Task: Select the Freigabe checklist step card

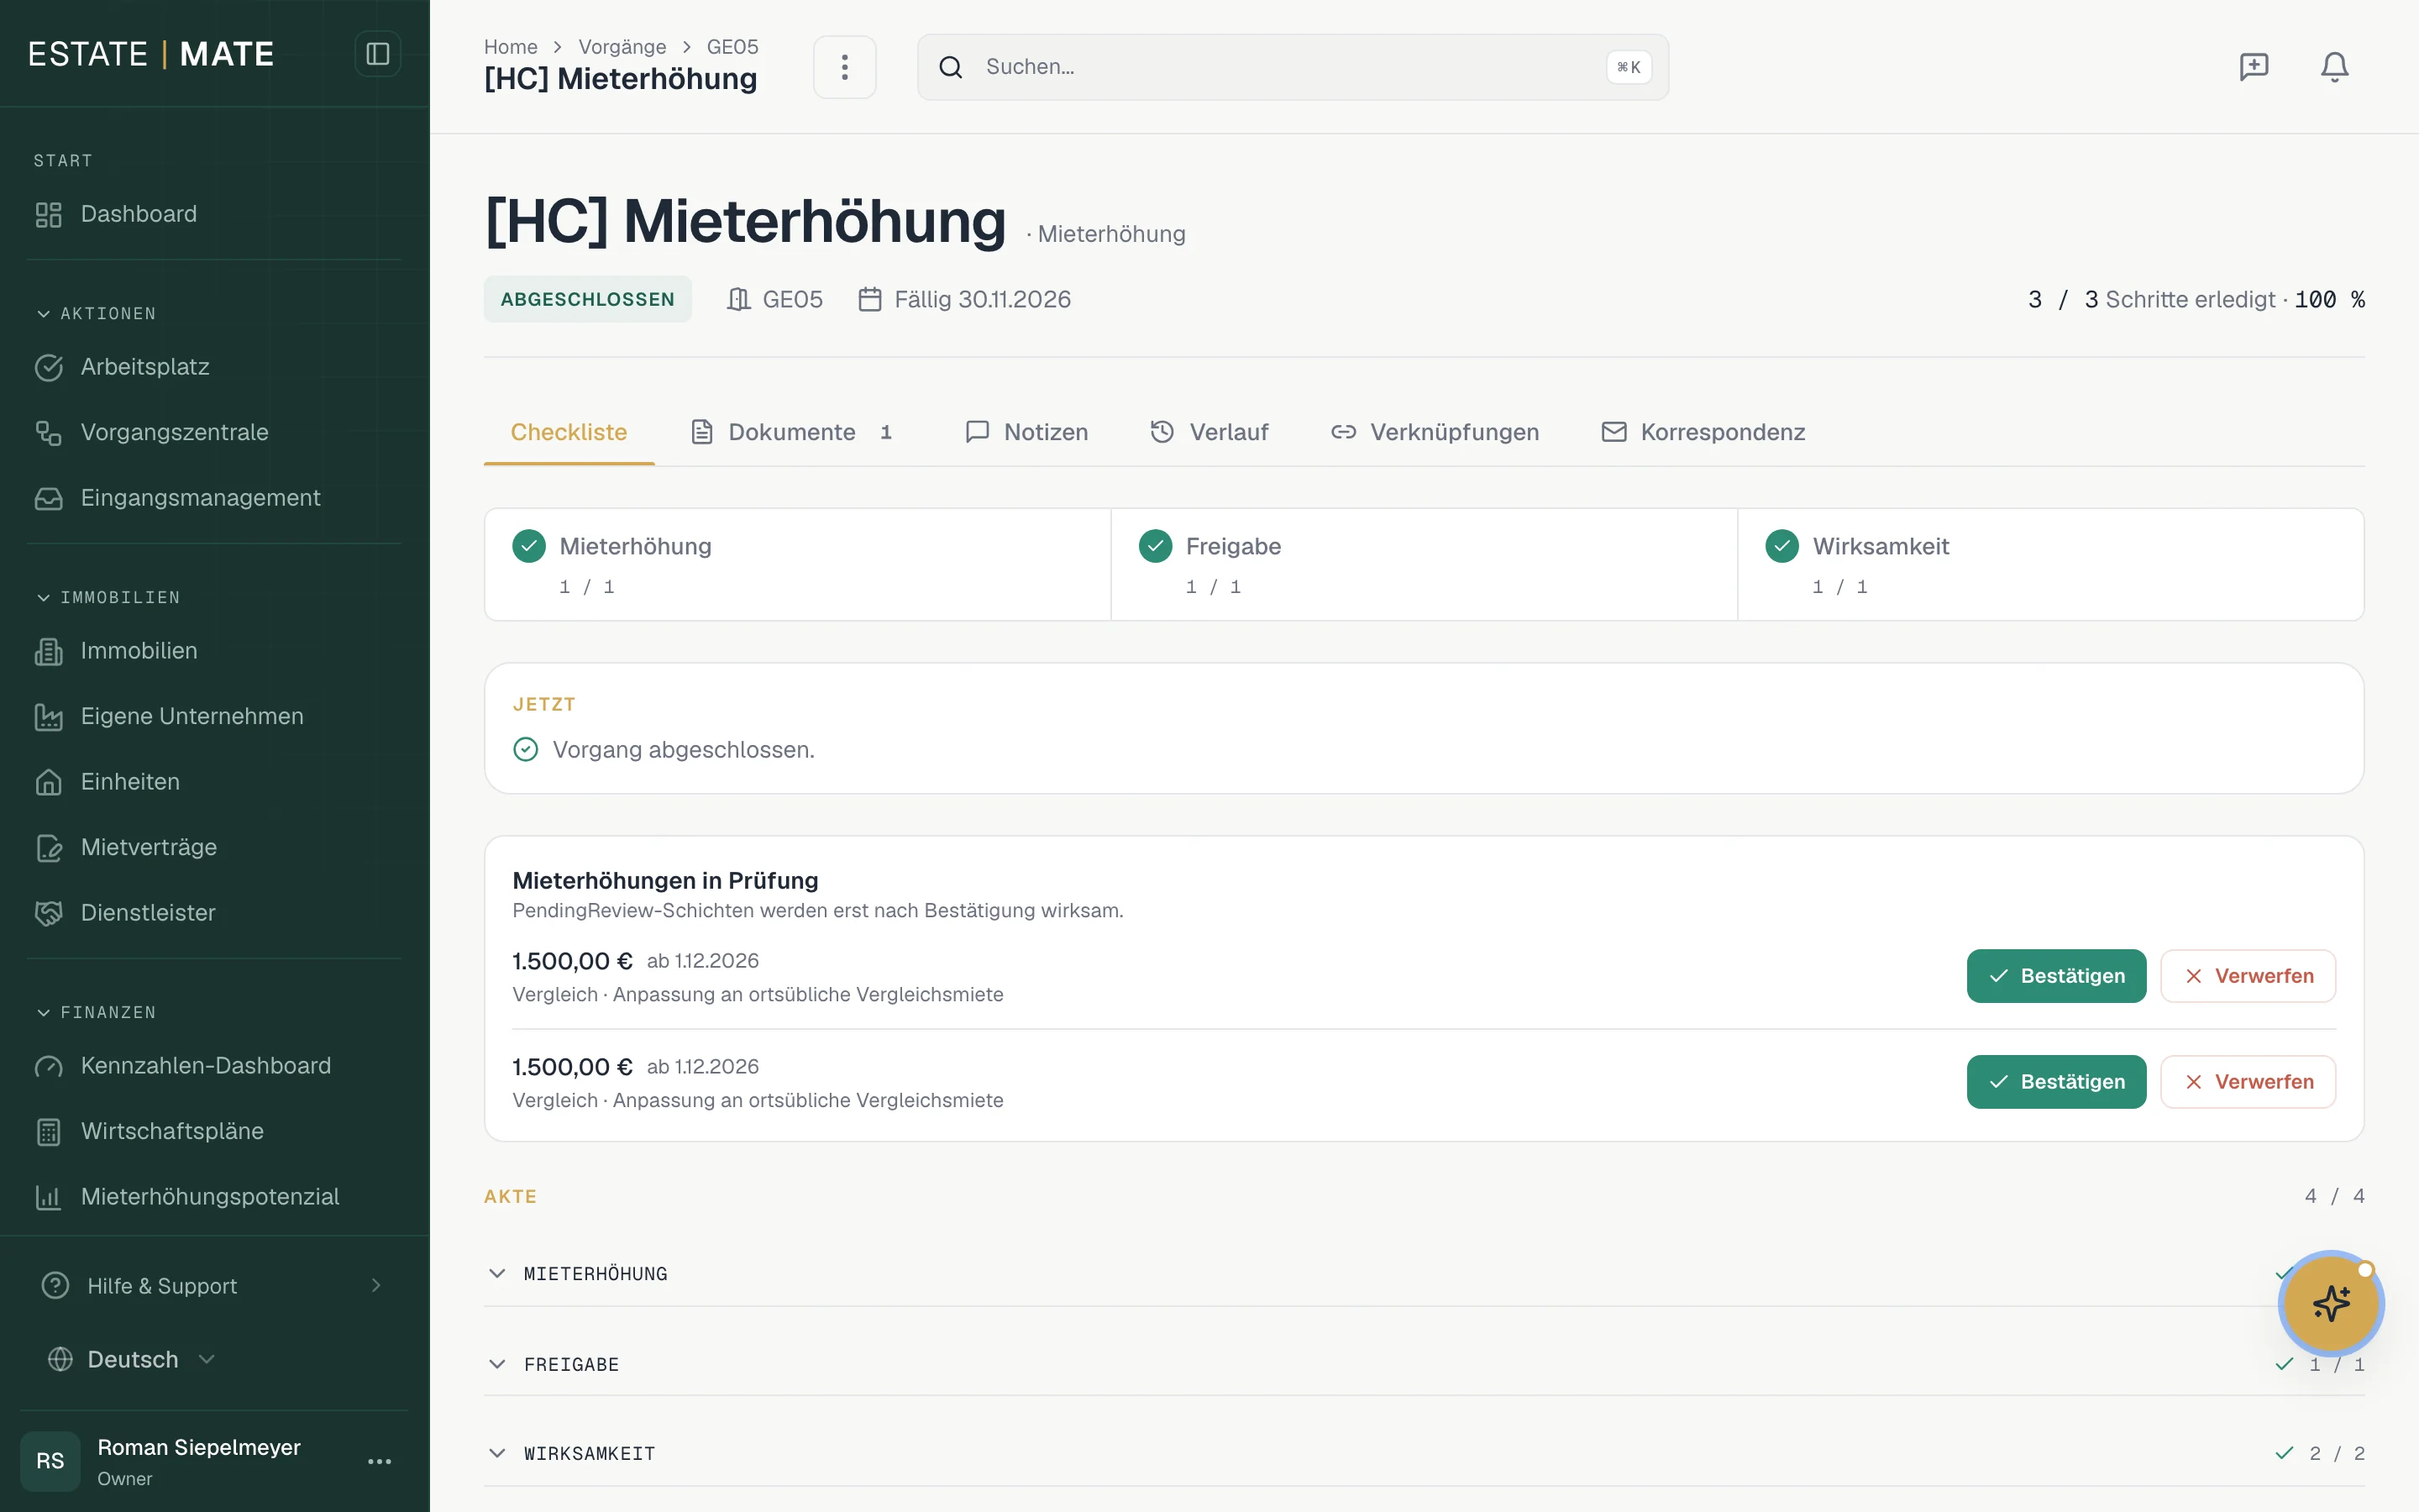Action: (1425, 565)
